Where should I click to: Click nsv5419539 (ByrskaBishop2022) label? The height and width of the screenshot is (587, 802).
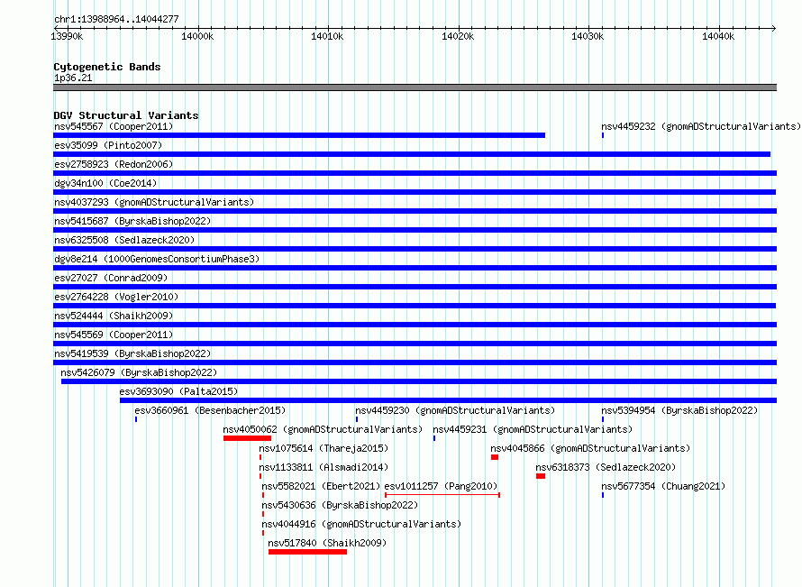[132, 353]
